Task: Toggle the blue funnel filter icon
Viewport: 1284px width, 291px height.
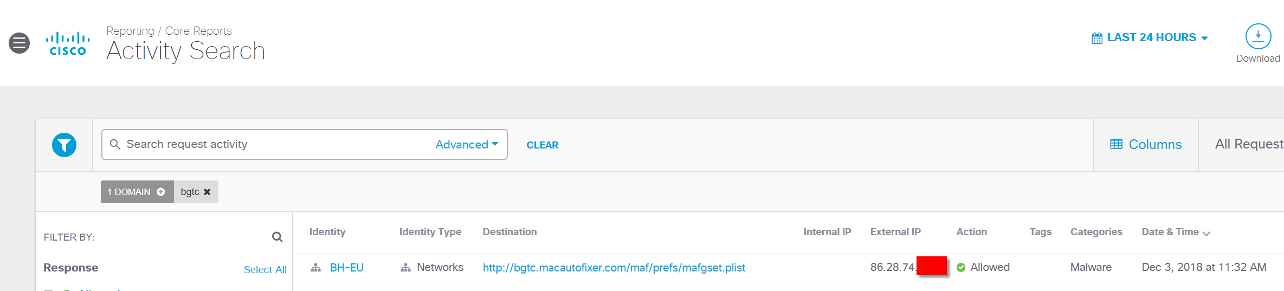Action: pos(64,145)
